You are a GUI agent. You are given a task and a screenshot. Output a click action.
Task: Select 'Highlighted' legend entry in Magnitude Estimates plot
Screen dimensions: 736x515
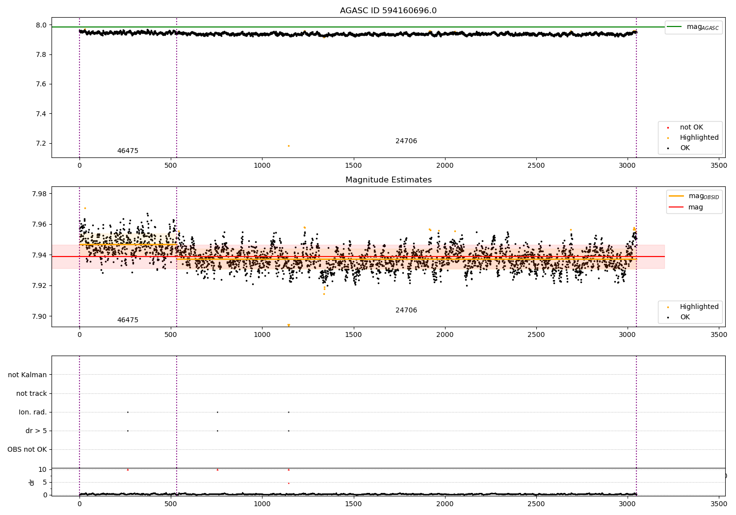click(x=699, y=307)
